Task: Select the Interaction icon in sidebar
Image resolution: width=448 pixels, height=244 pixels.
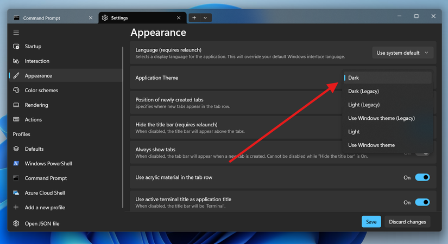Action: (16, 61)
